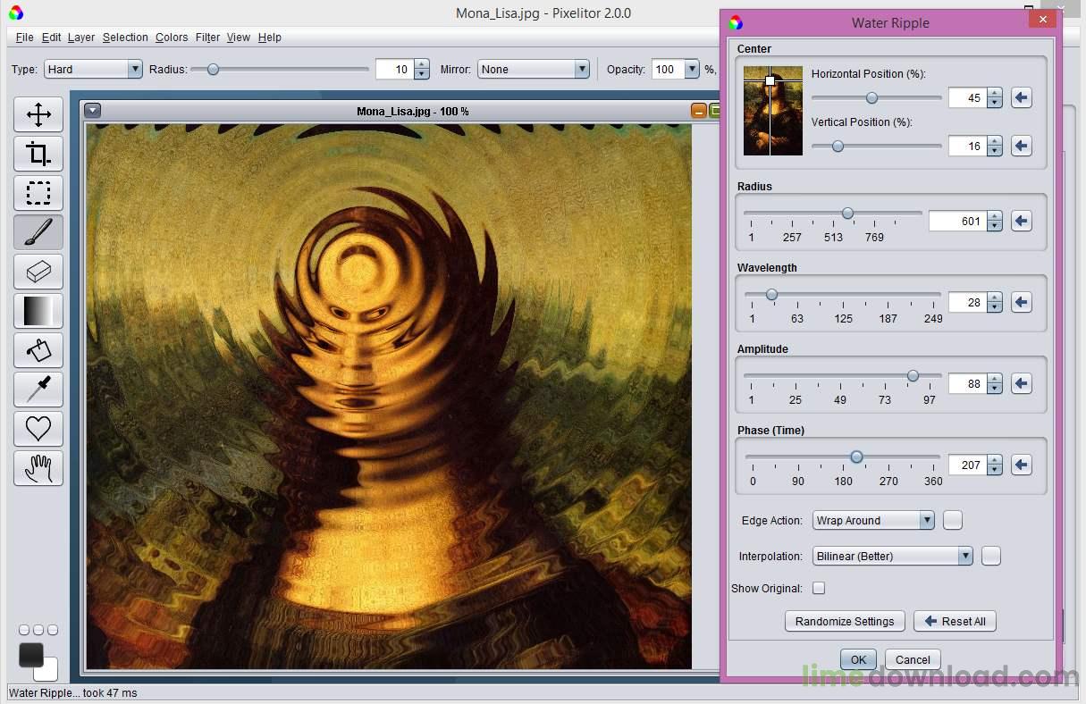Screen dimensions: 1086x704
Task: Open the Colors menu
Action: point(172,38)
